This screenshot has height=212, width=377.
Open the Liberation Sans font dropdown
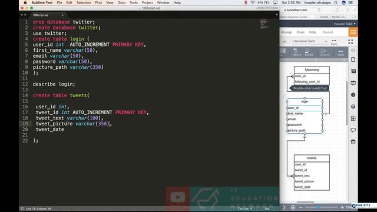coord(309,41)
